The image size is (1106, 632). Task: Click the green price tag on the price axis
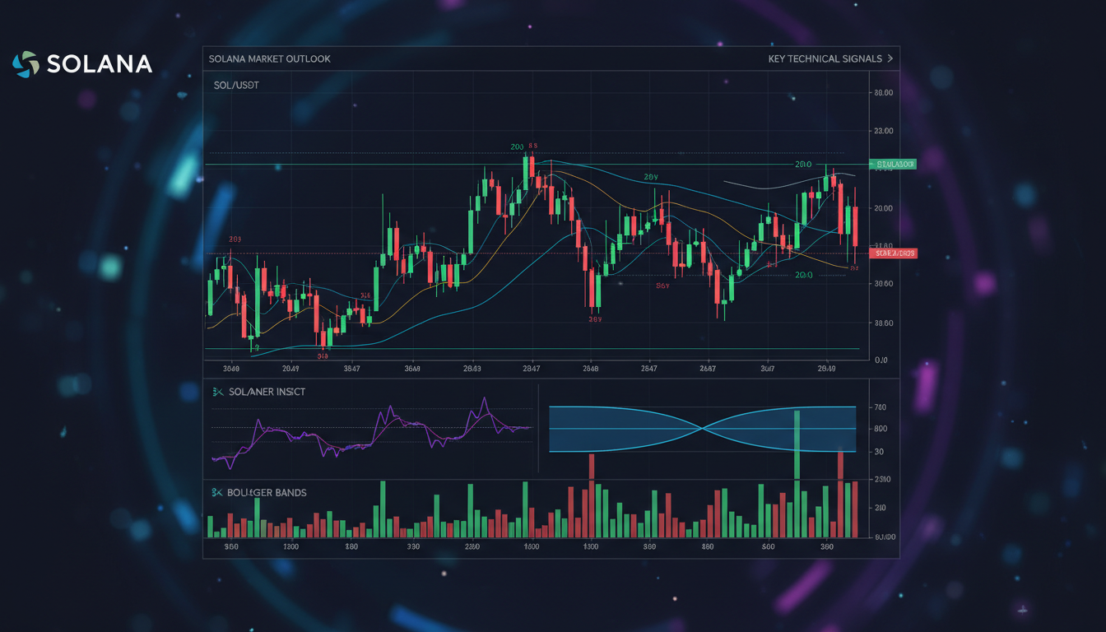(892, 165)
